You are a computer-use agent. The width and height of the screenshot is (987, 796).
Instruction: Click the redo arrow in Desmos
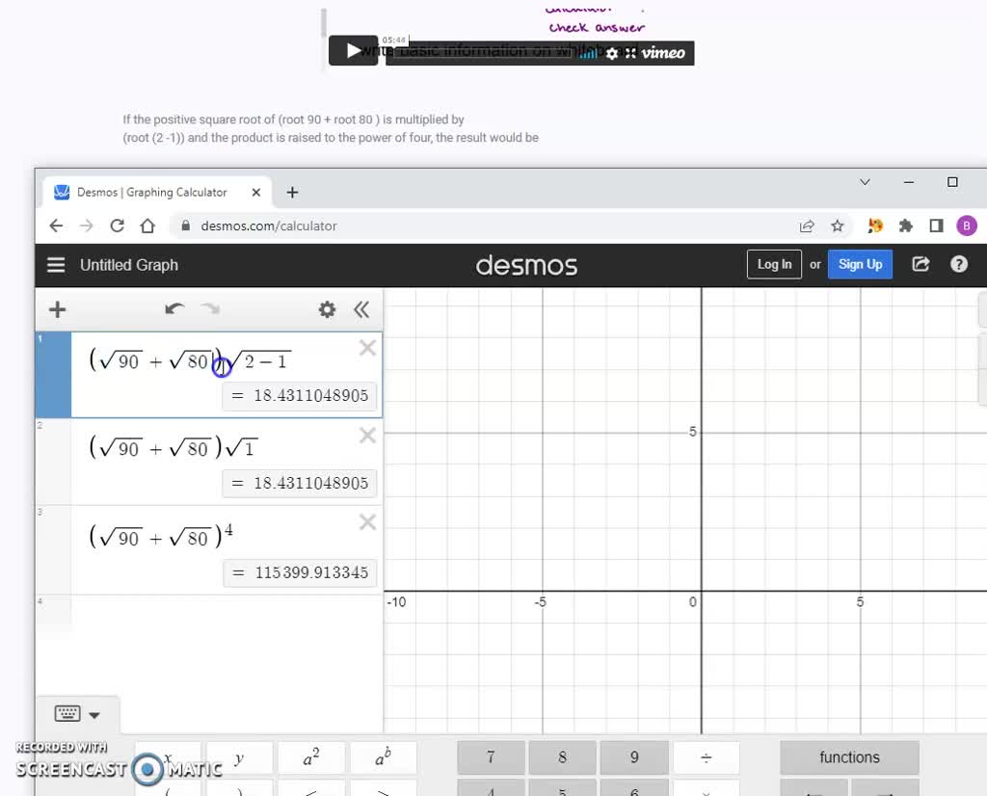211,309
